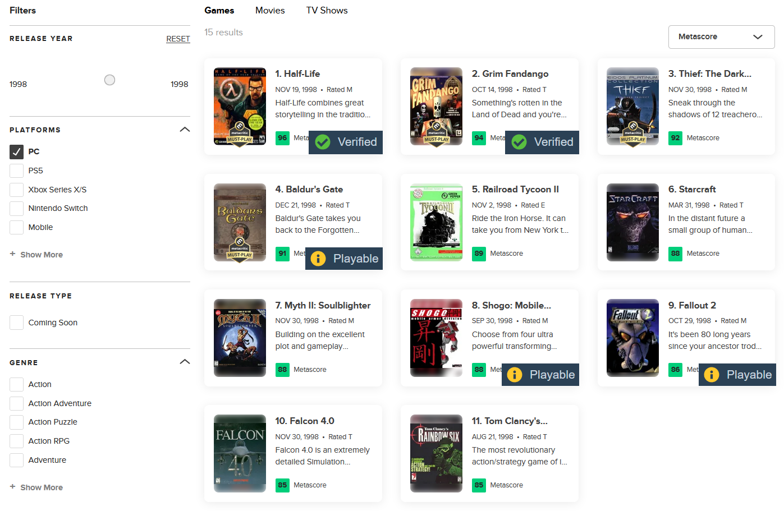Switch to the Movies tab
784x511 pixels.
(270, 10)
